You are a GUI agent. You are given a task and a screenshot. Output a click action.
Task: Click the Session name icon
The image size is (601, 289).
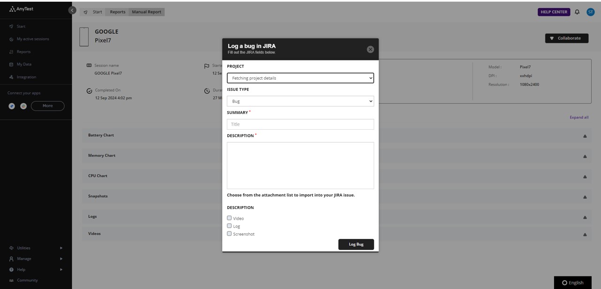tap(89, 66)
